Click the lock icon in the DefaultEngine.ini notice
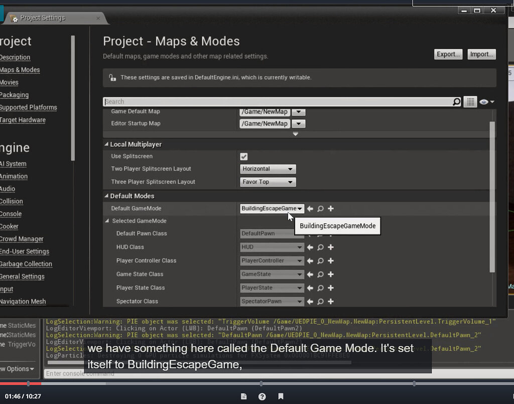This screenshot has height=404, width=514. pos(113,77)
